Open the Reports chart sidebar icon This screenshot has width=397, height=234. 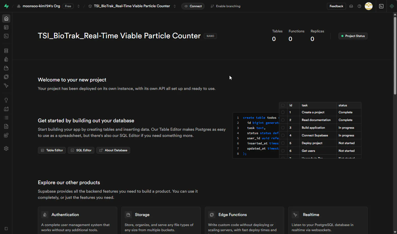[6, 109]
